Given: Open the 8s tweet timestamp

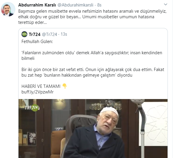Looking at the screenshot, I should click(99, 5).
